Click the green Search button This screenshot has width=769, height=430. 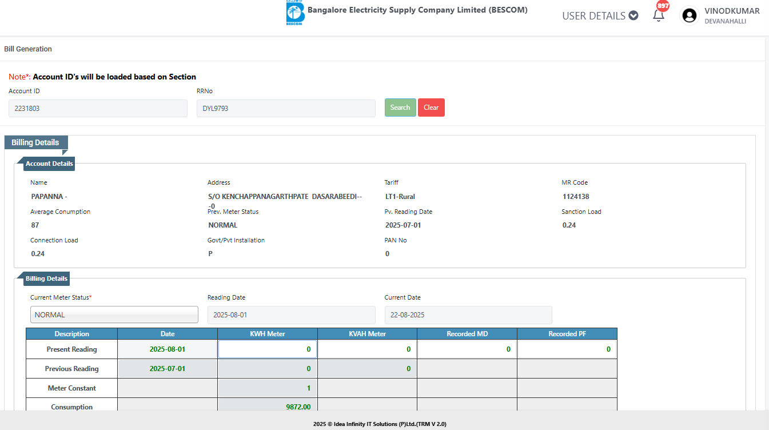[400, 107]
